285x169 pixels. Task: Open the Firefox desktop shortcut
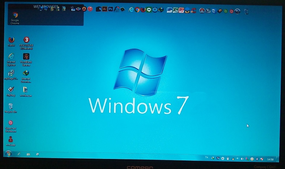coord(11,42)
